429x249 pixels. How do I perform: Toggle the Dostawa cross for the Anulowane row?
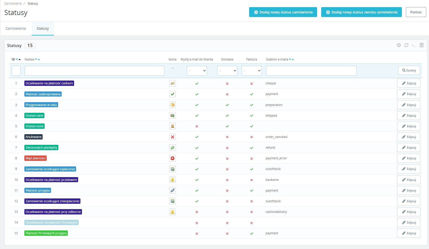coord(227,137)
